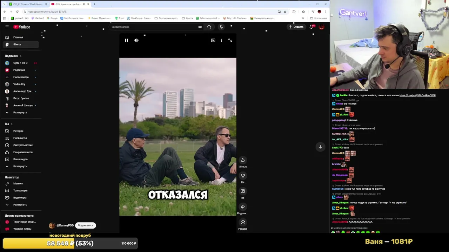Open YouTube account avatar menu
Screen dimensions: 449x252
click(x=321, y=27)
